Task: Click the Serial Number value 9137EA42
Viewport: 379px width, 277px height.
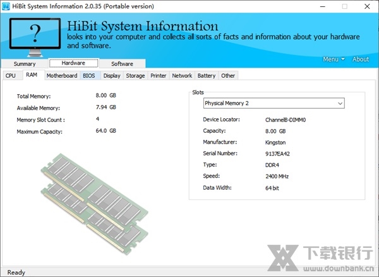Action: pyautogui.click(x=277, y=154)
